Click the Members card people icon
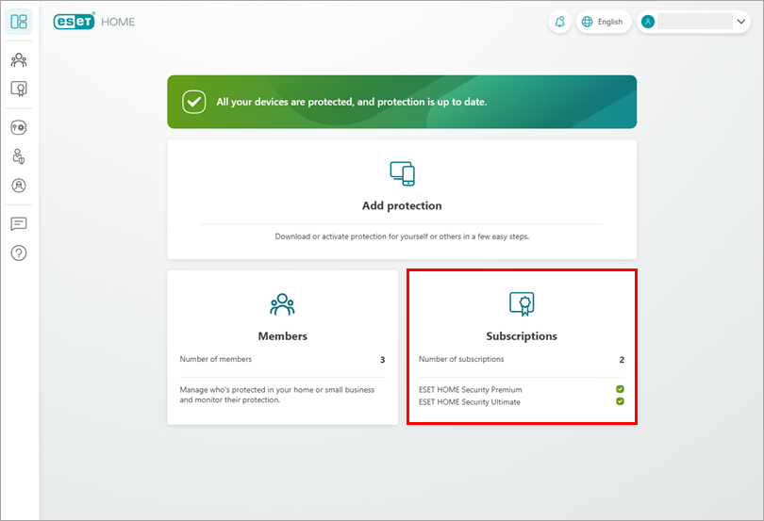 click(x=282, y=304)
